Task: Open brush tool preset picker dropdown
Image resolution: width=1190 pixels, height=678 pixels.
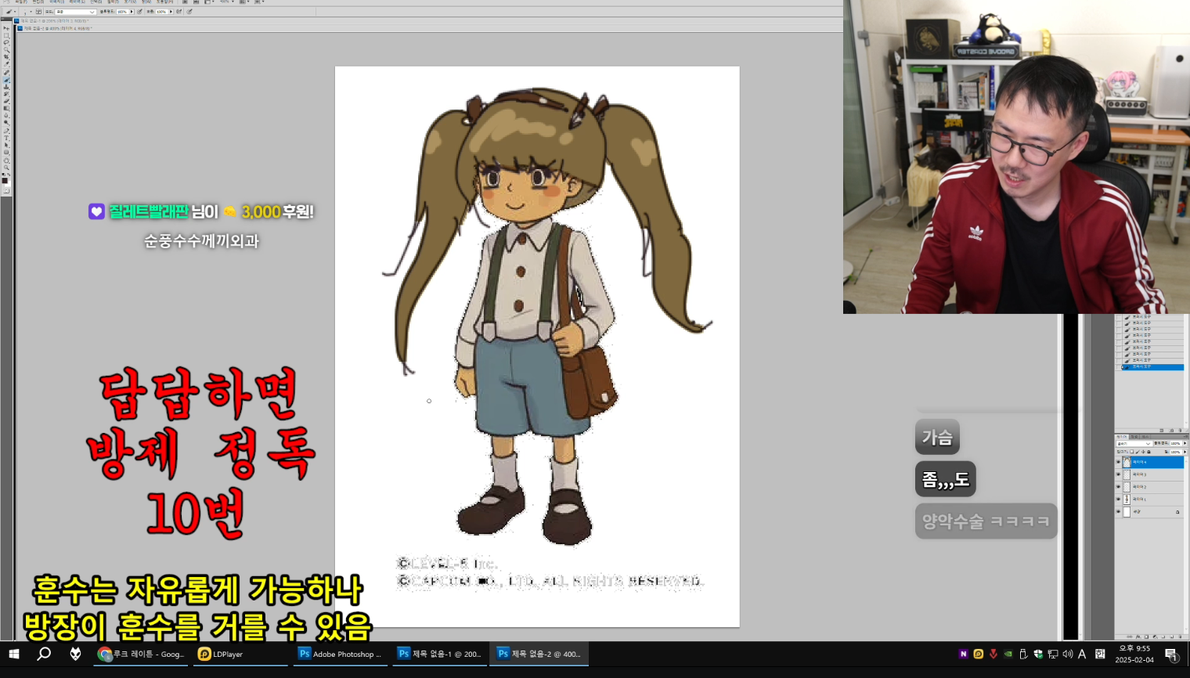Action: pyautogui.click(x=15, y=12)
